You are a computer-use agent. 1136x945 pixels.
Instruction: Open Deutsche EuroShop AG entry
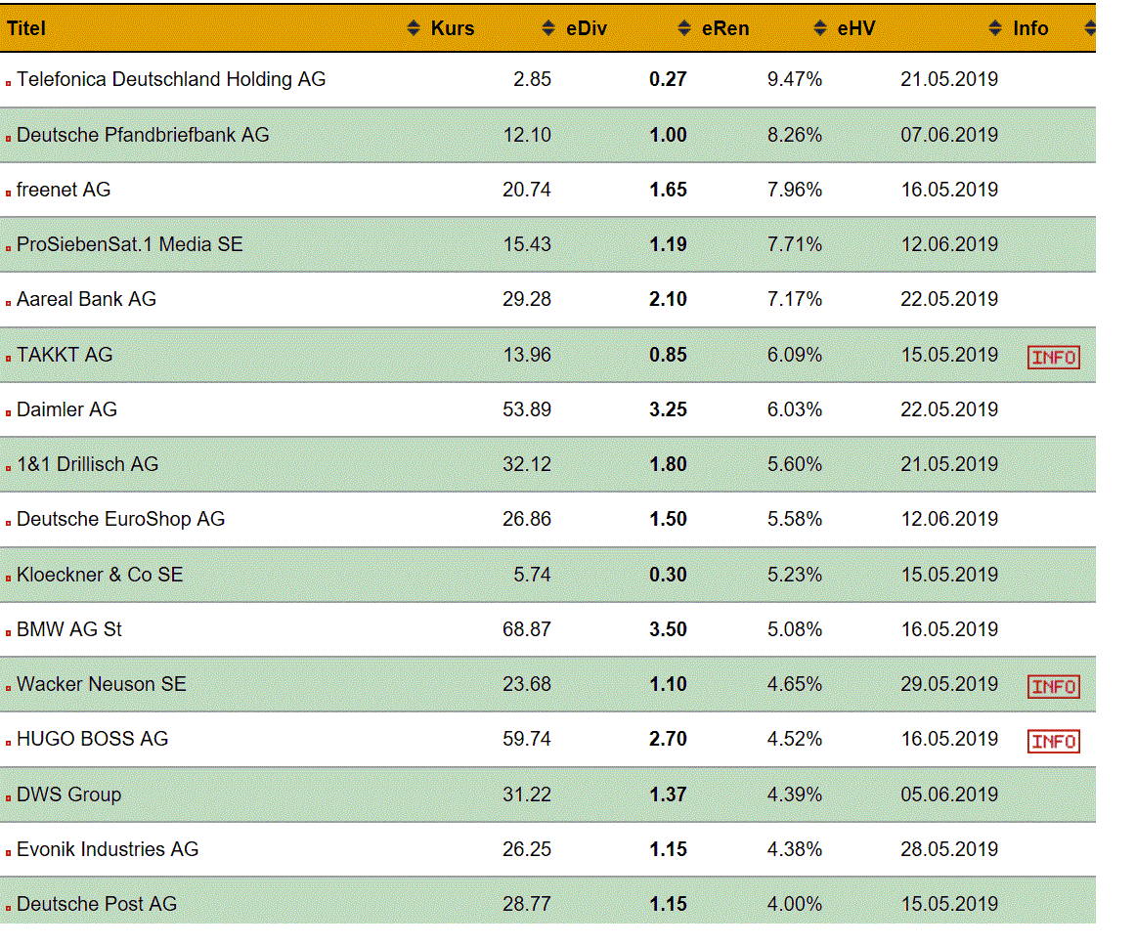121,519
